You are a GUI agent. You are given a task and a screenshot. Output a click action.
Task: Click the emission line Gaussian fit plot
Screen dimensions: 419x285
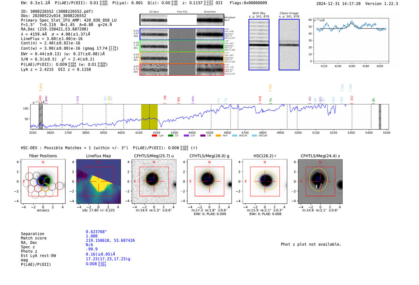[351, 41]
